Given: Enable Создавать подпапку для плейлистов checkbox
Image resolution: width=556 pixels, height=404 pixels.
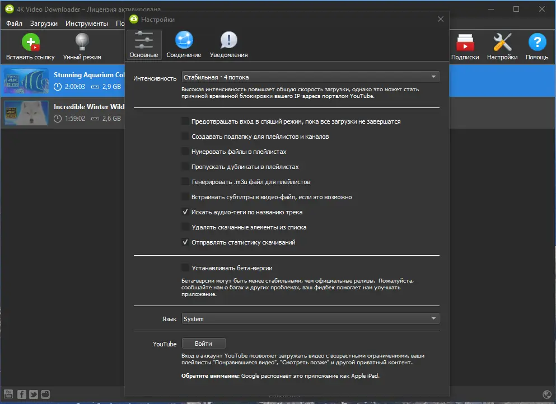Looking at the screenshot, I should point(185,137).
